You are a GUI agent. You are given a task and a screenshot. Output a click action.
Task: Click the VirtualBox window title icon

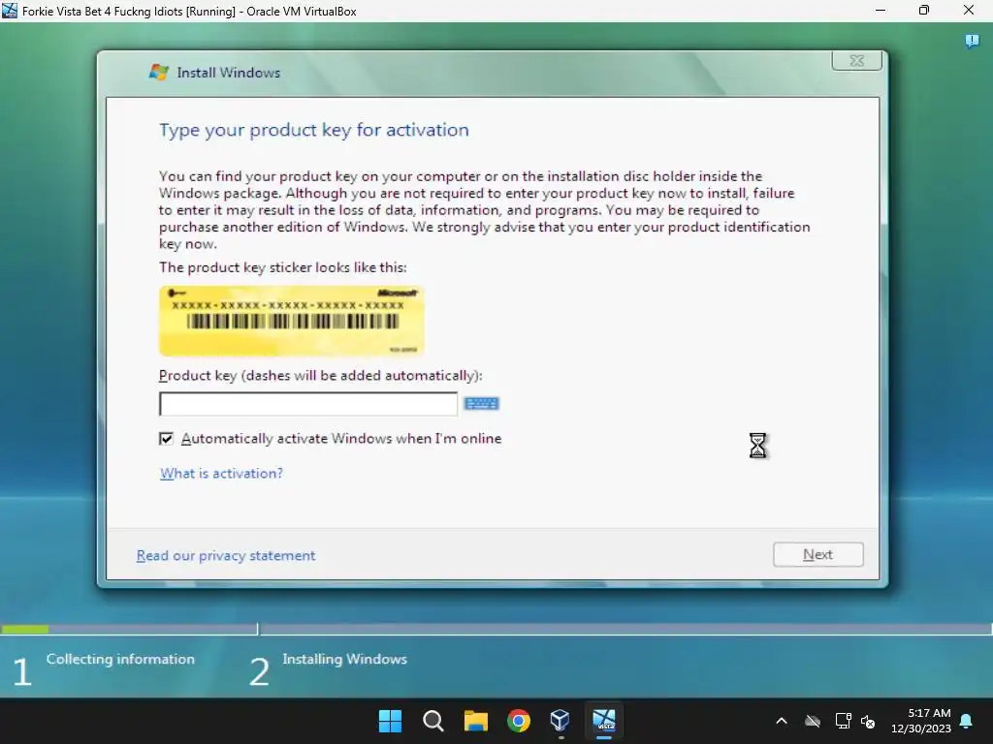tap(10, 11)
